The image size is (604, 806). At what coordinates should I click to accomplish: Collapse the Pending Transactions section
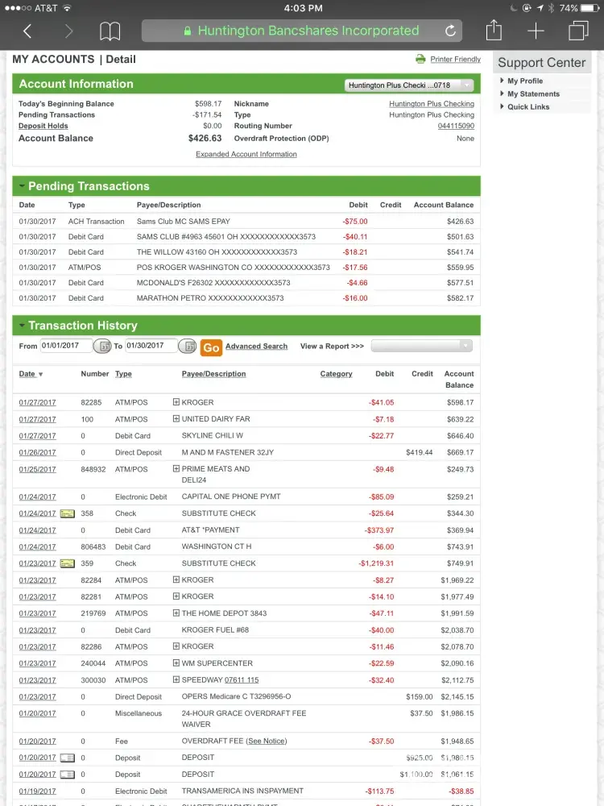[x=23, y=186]
